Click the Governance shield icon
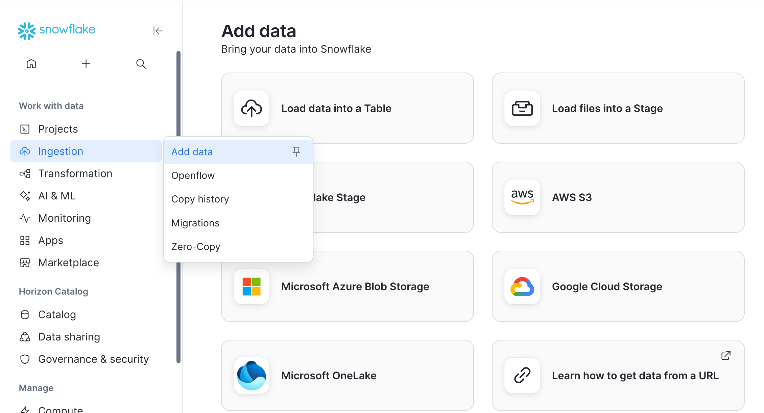 coord(25,359)
